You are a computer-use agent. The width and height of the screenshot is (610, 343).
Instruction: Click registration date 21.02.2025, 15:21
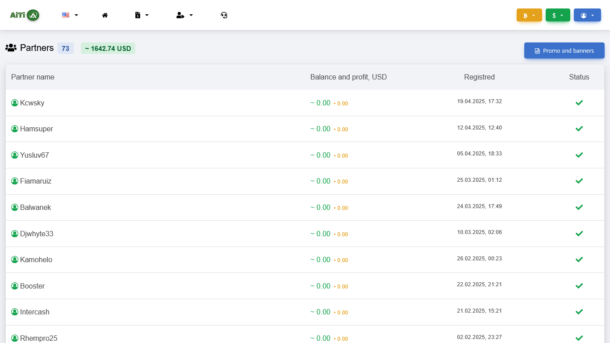pos(480,311)
